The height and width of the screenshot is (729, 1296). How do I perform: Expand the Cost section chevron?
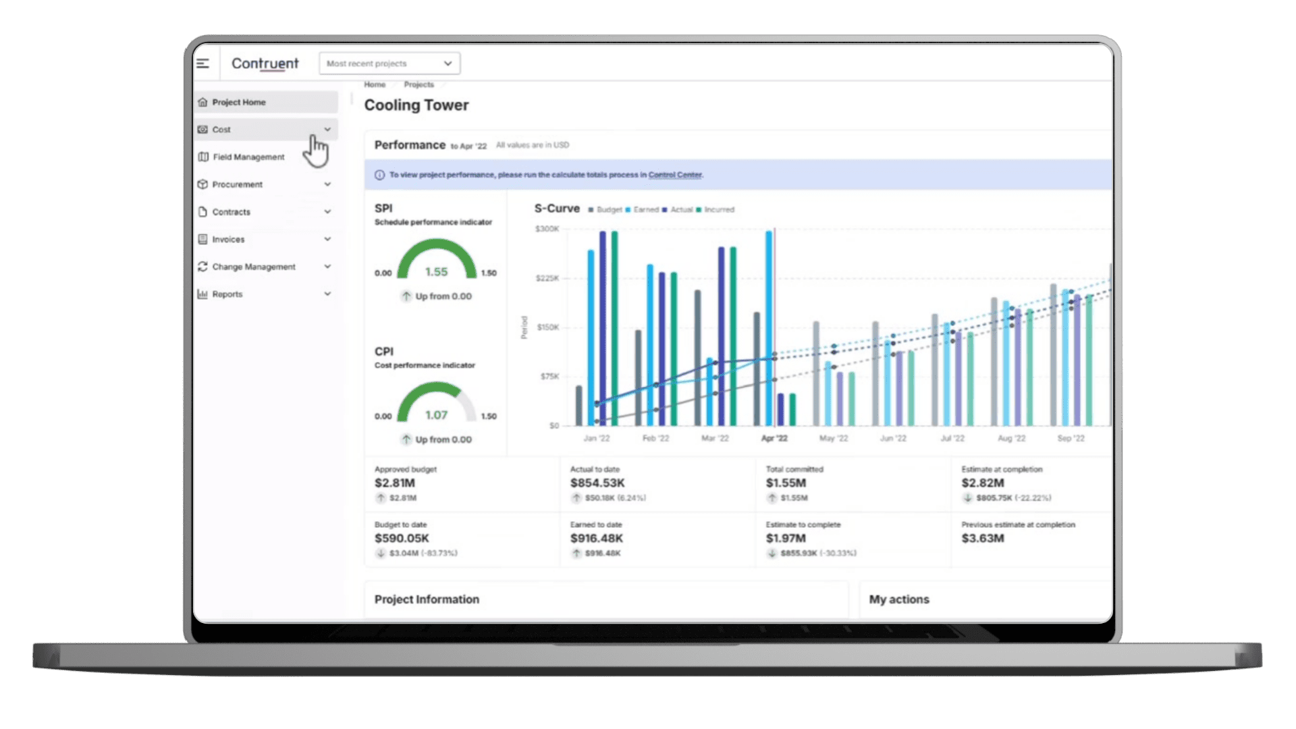click(327, 130)
